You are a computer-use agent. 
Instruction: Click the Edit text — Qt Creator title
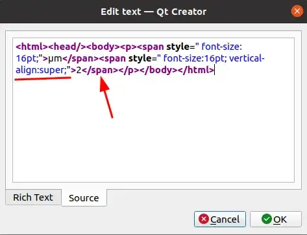click(153, 12)
